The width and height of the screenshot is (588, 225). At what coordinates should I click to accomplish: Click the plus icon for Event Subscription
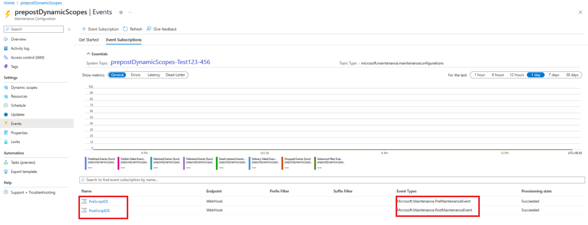[x=84, y=29]
